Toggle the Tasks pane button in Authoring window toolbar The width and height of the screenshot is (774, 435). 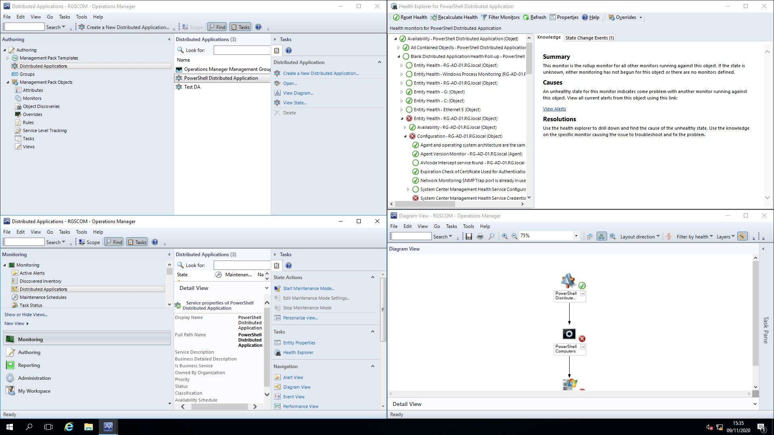[x=240, y=27]
